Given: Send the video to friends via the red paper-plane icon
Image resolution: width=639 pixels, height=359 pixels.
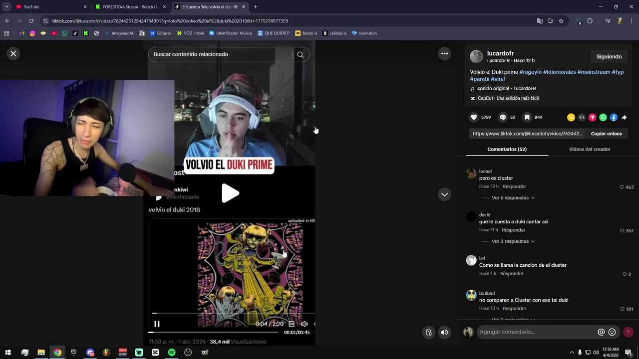Looking at the screenshot, I should tap(593, 118).
